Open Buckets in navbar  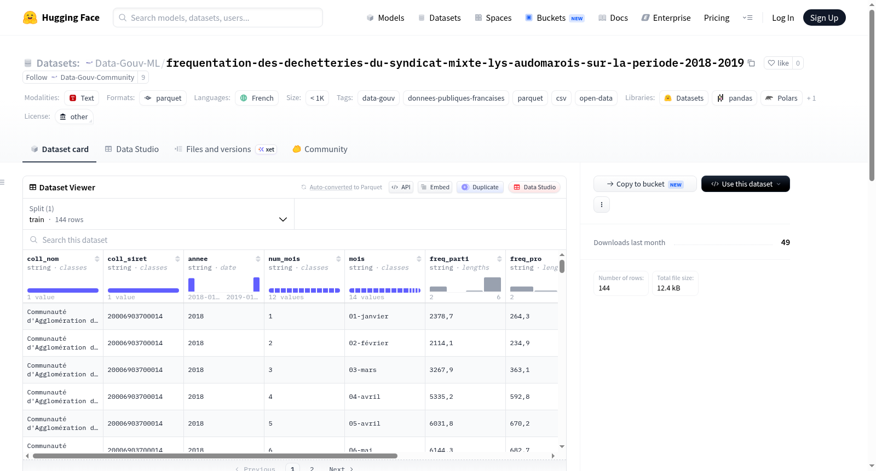coord(555,18)
